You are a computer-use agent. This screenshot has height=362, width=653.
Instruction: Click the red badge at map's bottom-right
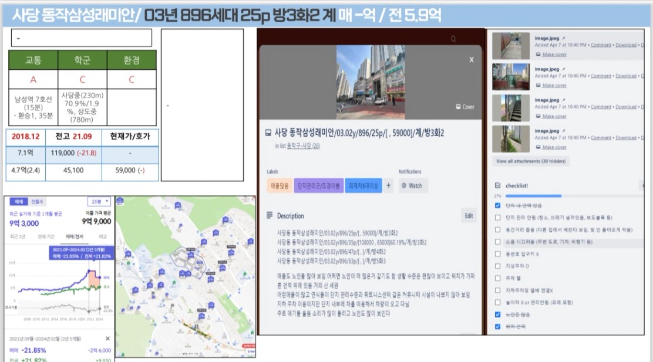pyautogui.click(x=248, y=346)
